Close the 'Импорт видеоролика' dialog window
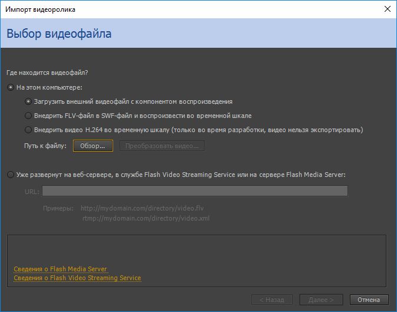Image resolution: width=397 pixels, height=312 pixels. 388,9
